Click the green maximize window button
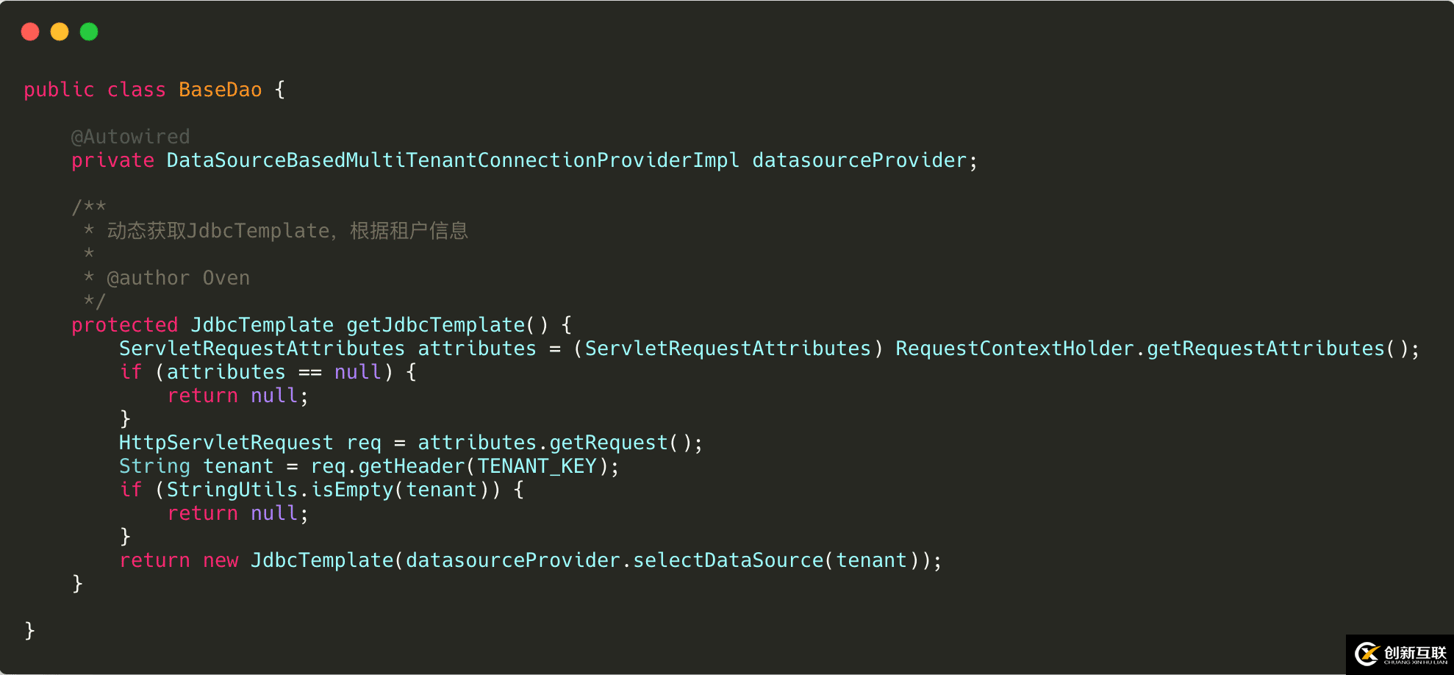This screenshot has height=675, width=1454. tap(89, 32)
